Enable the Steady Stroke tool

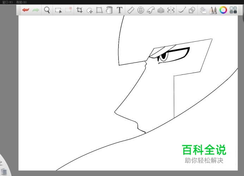(x=182, y=10)
